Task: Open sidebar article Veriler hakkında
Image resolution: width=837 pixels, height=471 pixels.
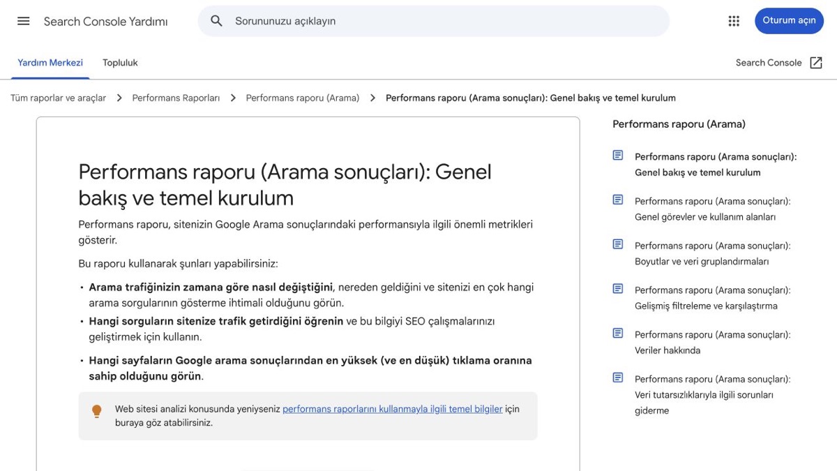Action: point(713,343)
